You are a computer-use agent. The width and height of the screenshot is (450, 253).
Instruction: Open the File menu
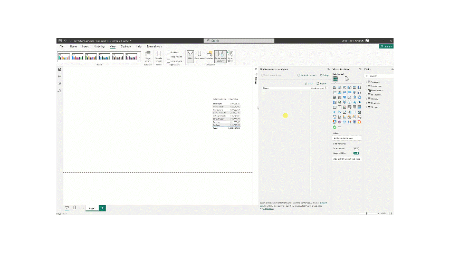click(x=61, y=46)
